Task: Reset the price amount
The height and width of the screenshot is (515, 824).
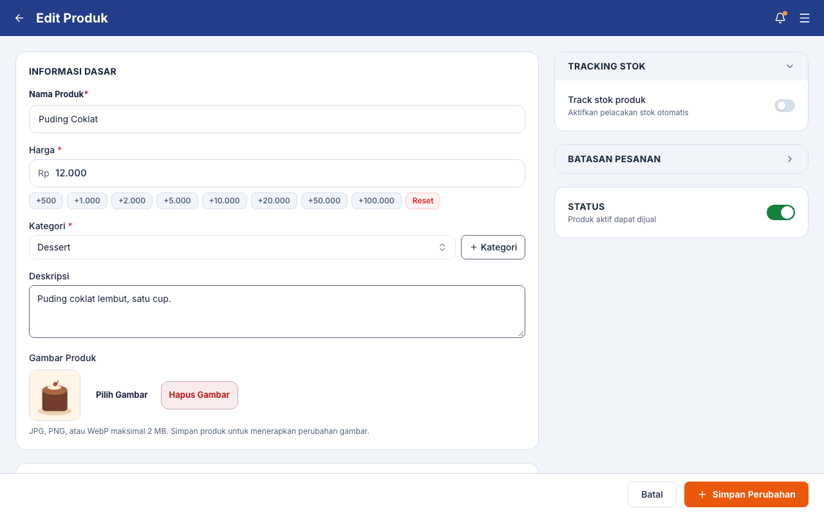Action: [x=423, y=201]
